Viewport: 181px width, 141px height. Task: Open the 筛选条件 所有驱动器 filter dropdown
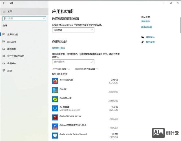86,69
